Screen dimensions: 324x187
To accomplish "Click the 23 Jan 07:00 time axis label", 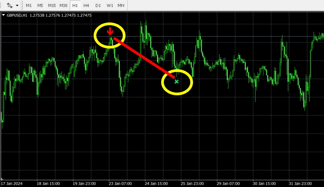I will [x=120, y=184].
